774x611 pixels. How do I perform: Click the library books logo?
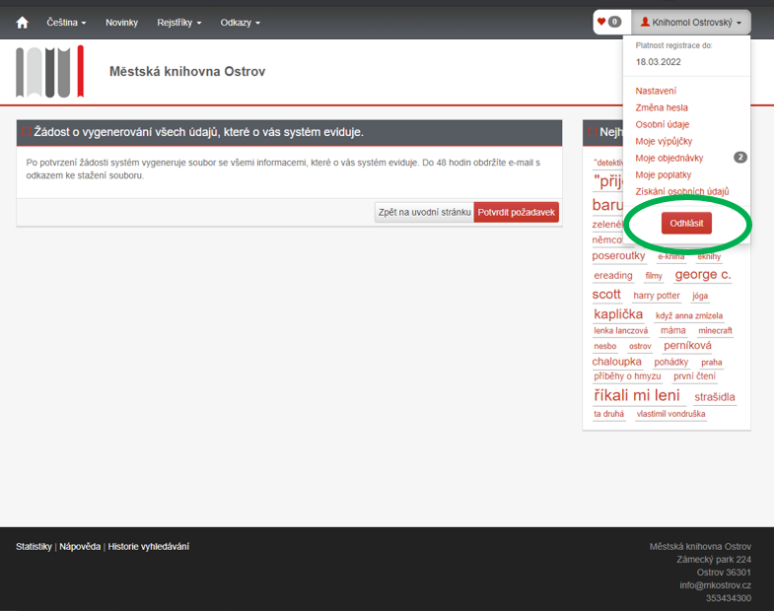tap(50, 71)
